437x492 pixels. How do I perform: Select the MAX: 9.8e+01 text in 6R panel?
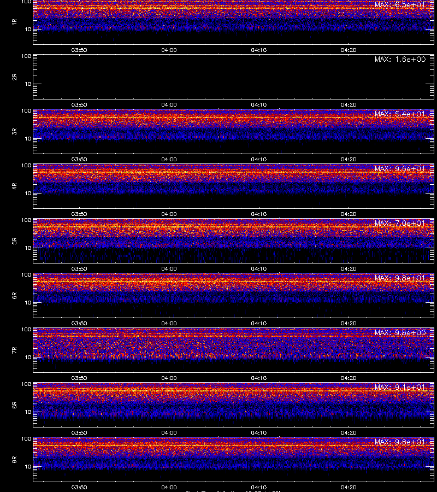400,278
